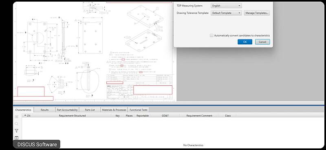Enable automatically convert candidates to characteristics

click(x=211, y=35)
